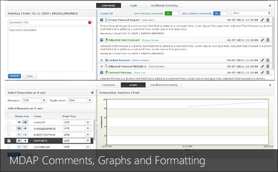Image resolution: width=278 pixels, height=172 pixels.
Task: Focus the Comment's Title field
Action: [x=50, y=22]
